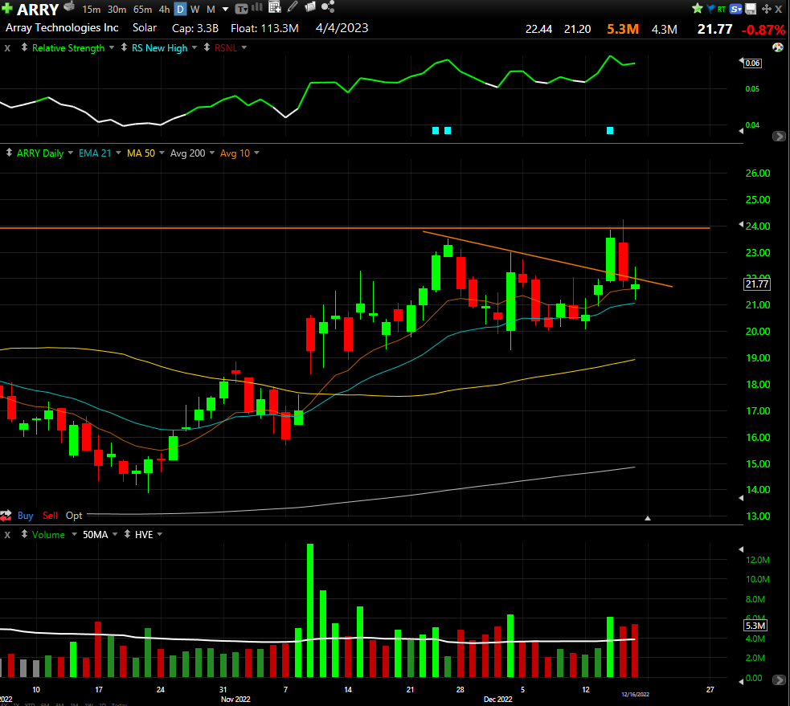Image resolution: width=790 pixels, height=706 pixels.
Task: Click the reorder arrows beside RSNL
Action: [207, 47]
